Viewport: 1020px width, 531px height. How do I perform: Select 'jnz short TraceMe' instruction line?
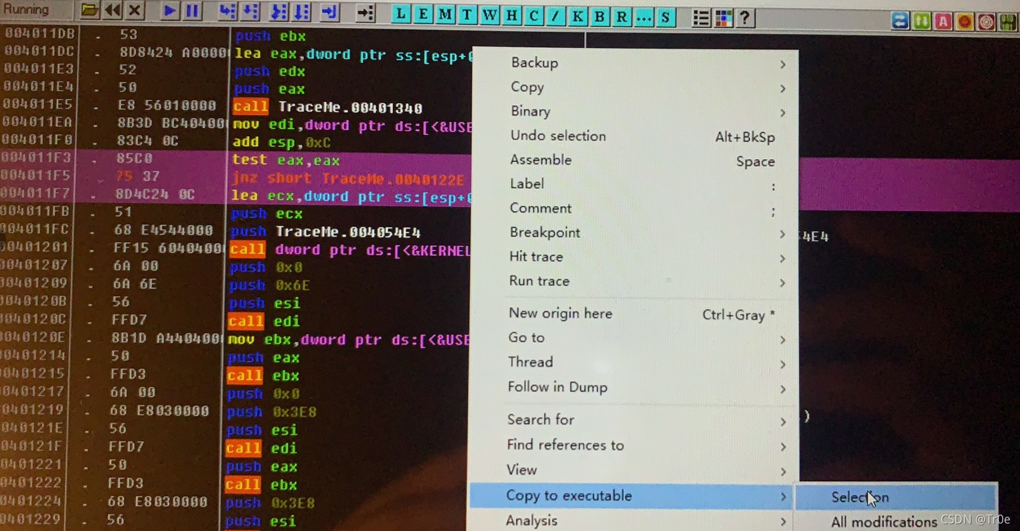coord(348,179)
